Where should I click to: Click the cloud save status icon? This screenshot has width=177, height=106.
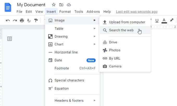(69, 5)
